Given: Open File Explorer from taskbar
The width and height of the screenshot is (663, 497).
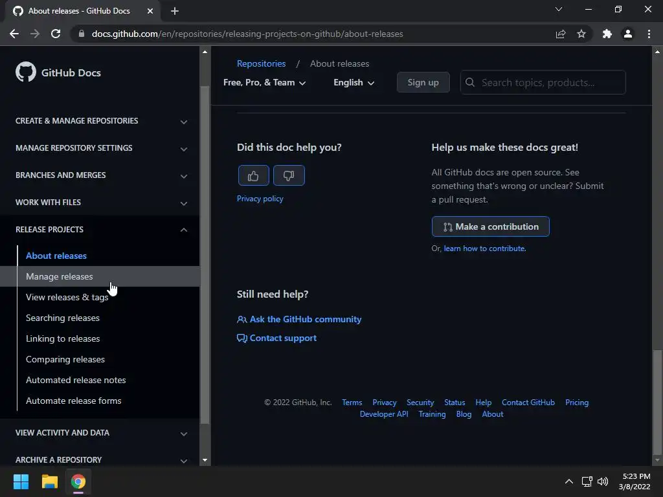Looking at the screenshot, I should (49, 481).
